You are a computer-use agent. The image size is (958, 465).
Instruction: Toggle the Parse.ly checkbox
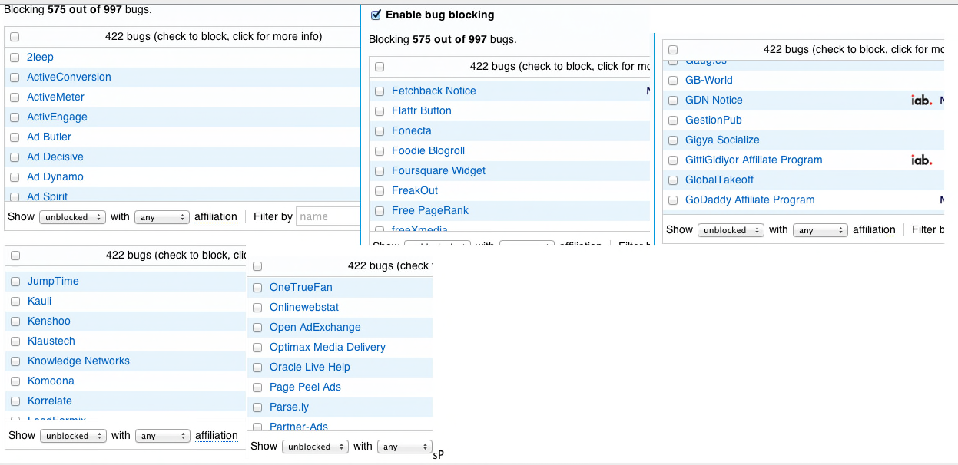point(257,407)
